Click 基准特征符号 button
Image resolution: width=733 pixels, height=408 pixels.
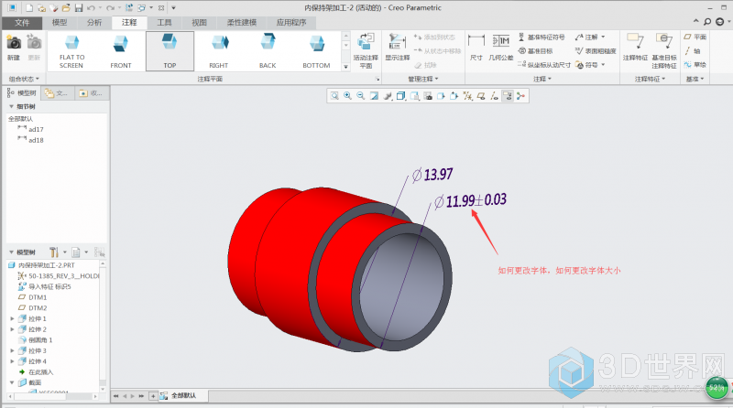542,37
